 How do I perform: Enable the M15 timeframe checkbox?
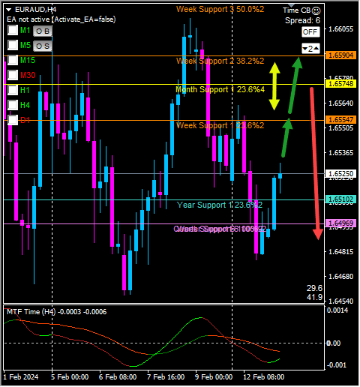point(13,60)
